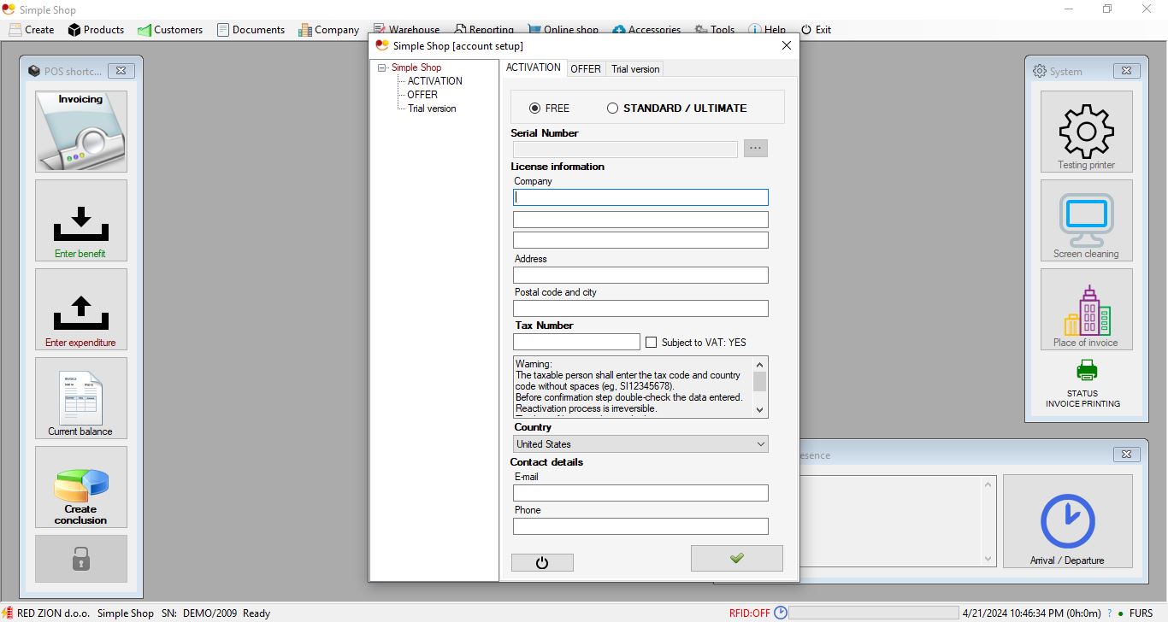Viewport: 1168px width, 622px height.
Task: Click Exit in the menu bar
Action: (816, 29)
